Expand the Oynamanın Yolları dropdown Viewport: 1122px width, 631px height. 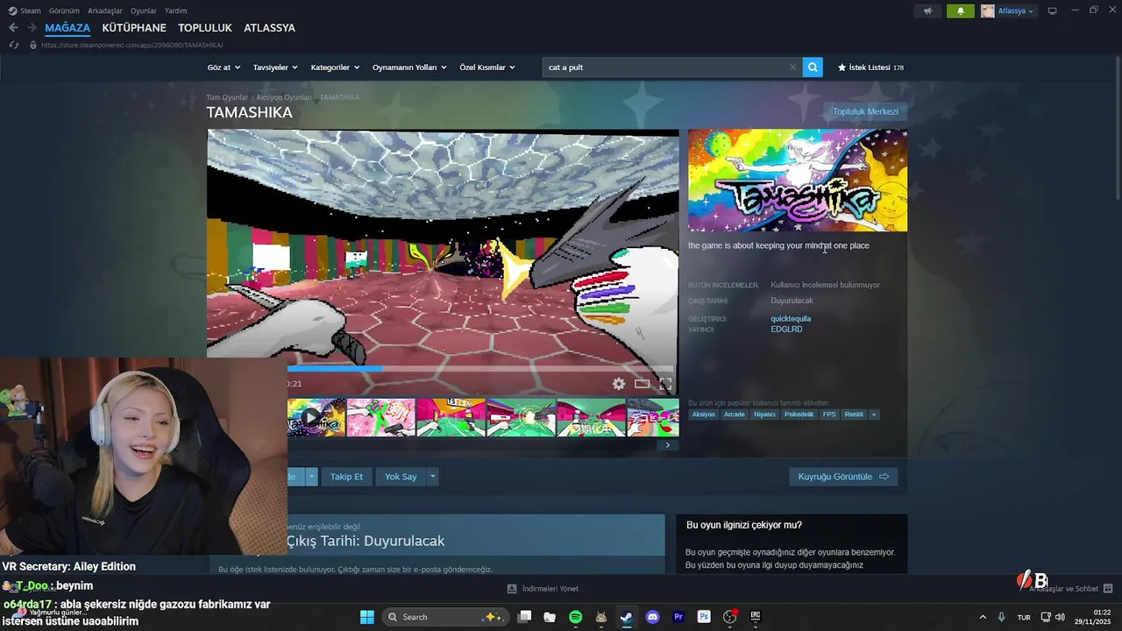pyautogui.click(x=409, y=67)
